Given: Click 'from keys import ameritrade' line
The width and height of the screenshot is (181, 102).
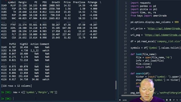Looking at the screenshot, I should 148,16.
